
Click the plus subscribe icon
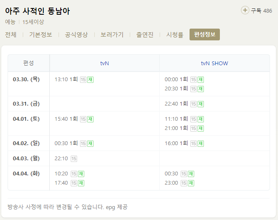(x=245, y=10)
